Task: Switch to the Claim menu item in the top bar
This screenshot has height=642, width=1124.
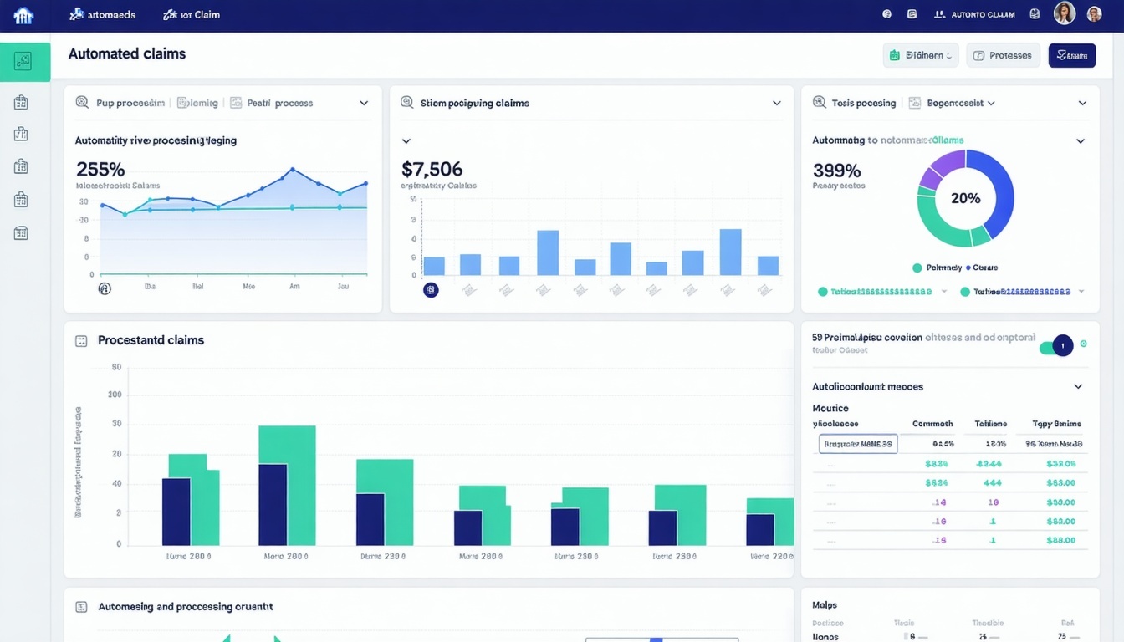Action: [x=192, y=13]
